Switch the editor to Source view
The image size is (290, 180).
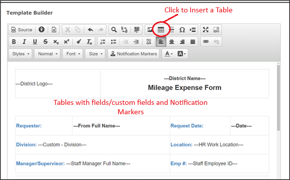click(x=22, y=30)
